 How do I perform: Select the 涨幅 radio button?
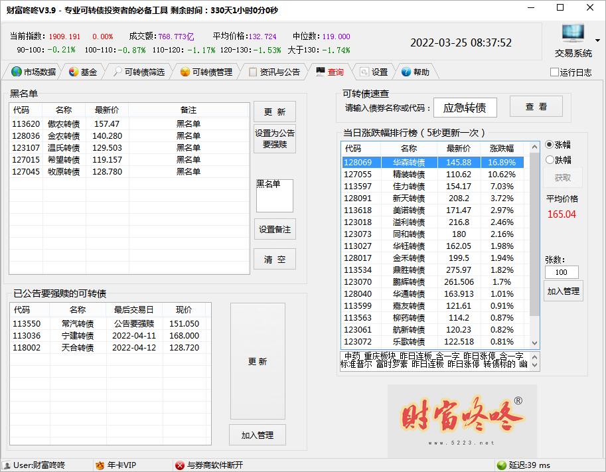click(549, 145)
